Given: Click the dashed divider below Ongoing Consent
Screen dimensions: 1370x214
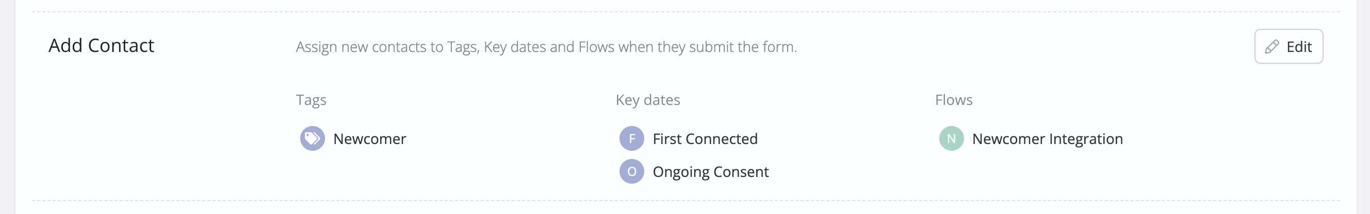Looking at the screenshot, I should click(x=686, y=200).
